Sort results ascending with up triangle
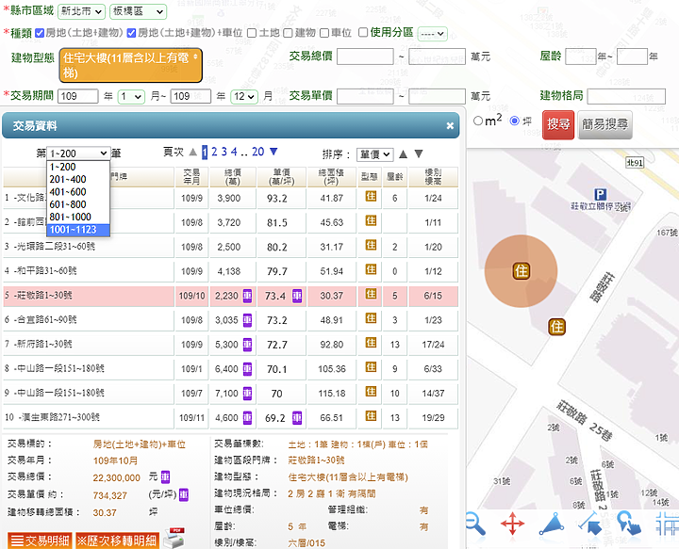 (x=403, y=153)
